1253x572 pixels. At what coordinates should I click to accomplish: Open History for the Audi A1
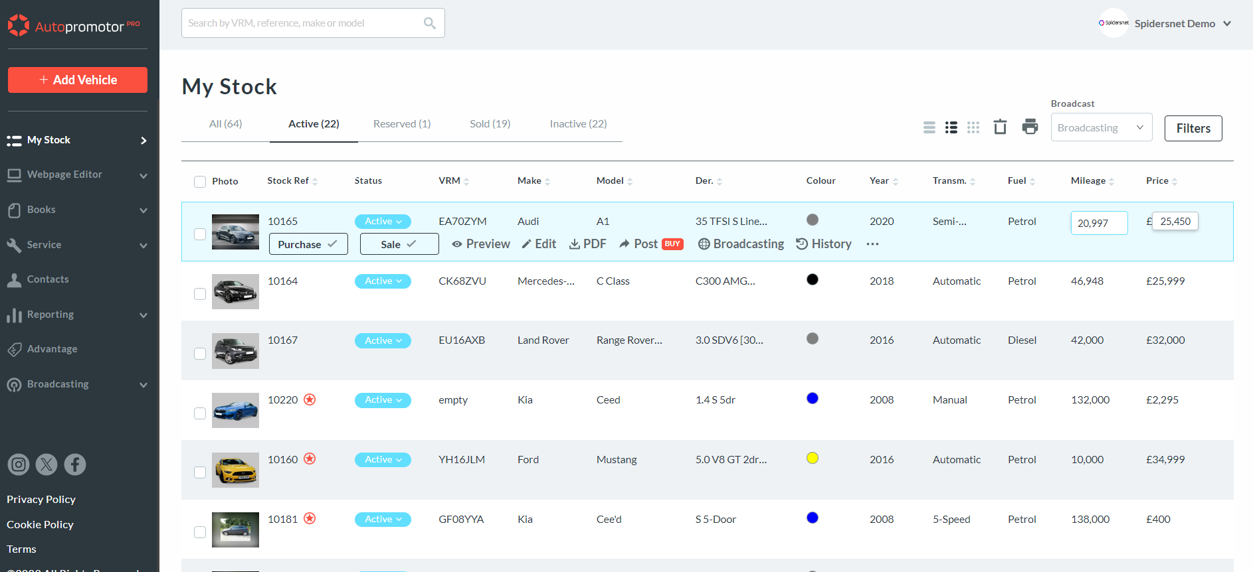pos(824,244)
